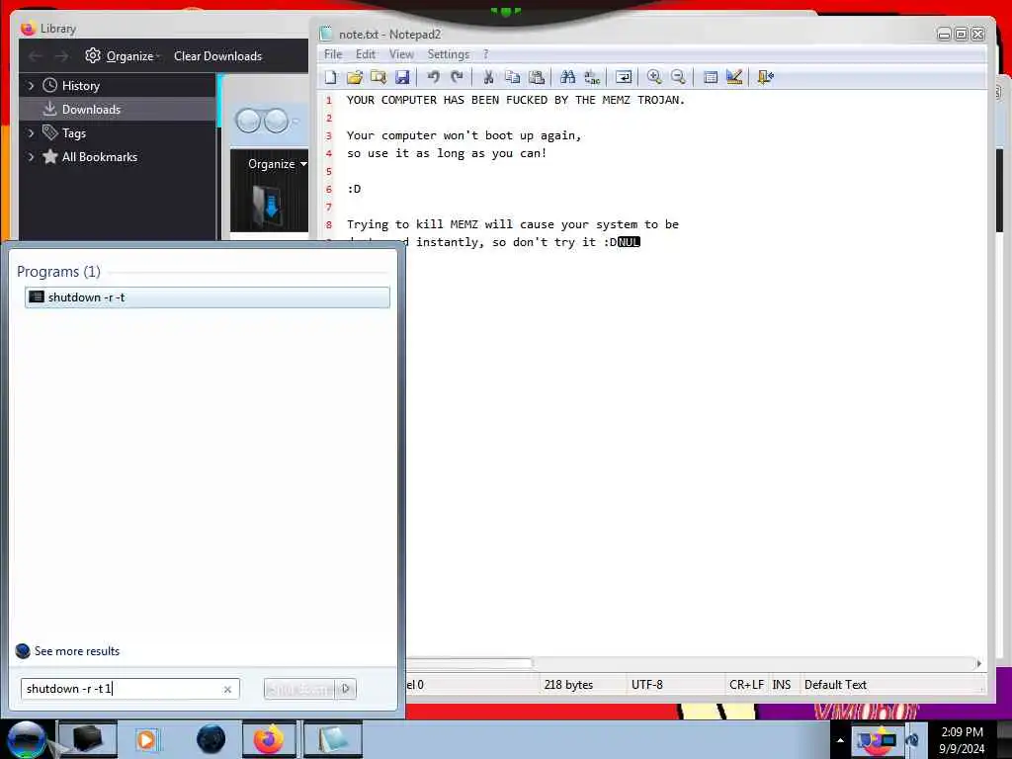Viewport: 1012px width, 759px height.
Task: Open the shut down options arrow
Action: [346, 689]
